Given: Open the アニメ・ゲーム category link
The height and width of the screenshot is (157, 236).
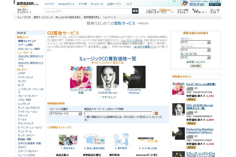Looking at the screenshot, I should (25, 132).
